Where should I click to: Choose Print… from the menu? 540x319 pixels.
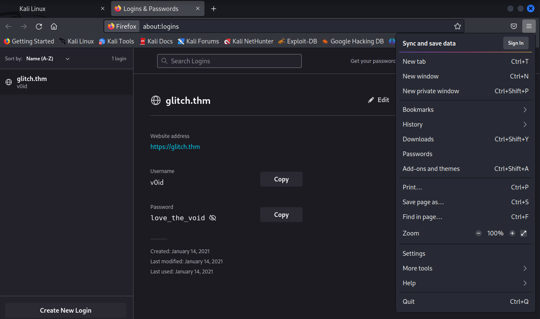click(466, 187)
